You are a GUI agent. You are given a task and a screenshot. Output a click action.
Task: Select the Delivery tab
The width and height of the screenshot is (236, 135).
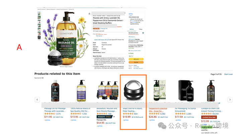(x=132, y=29)
